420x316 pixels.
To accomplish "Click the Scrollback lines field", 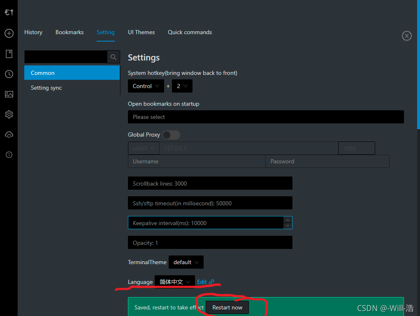I will (x=210, y=184).
